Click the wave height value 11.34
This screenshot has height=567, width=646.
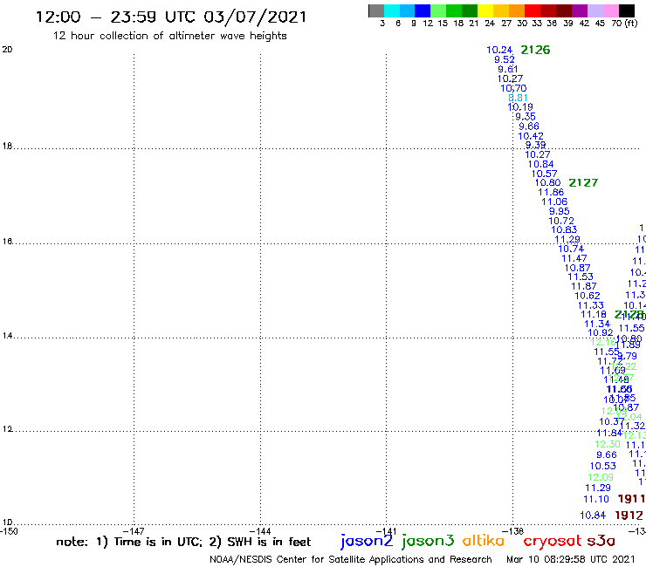[x=597, y=324]
